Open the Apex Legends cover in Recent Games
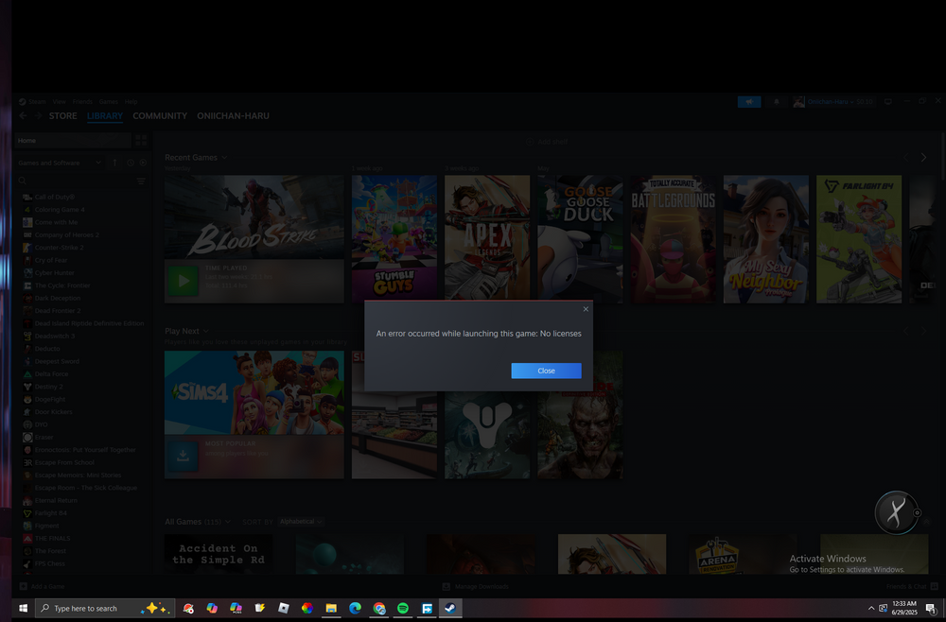946x622 pixels. click(x=487, y=237)
